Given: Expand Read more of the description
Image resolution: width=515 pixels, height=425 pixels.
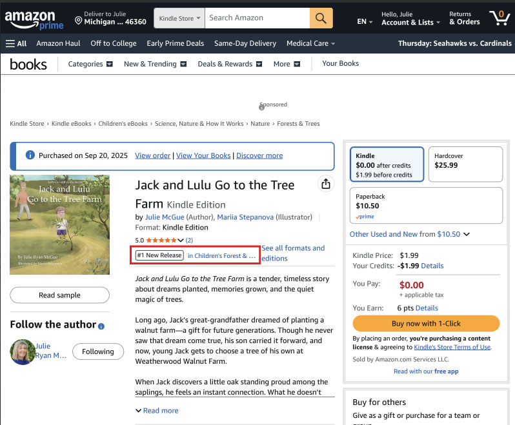Looking at the screenshot, I should (157, 410).
